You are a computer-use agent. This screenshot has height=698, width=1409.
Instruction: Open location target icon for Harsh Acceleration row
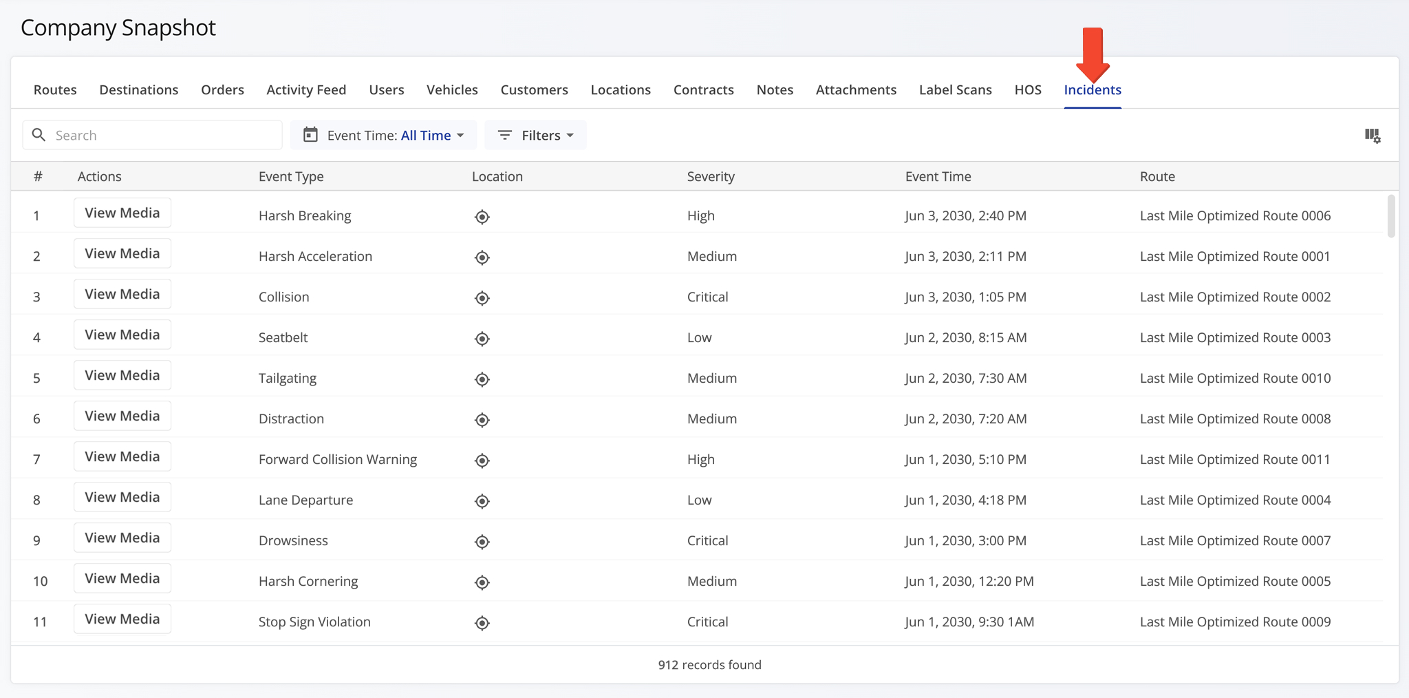[482, 257]
